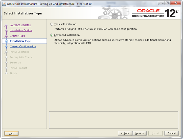
Task: Click the Installation Option step marker icon
Action: [x=6, y=30]
